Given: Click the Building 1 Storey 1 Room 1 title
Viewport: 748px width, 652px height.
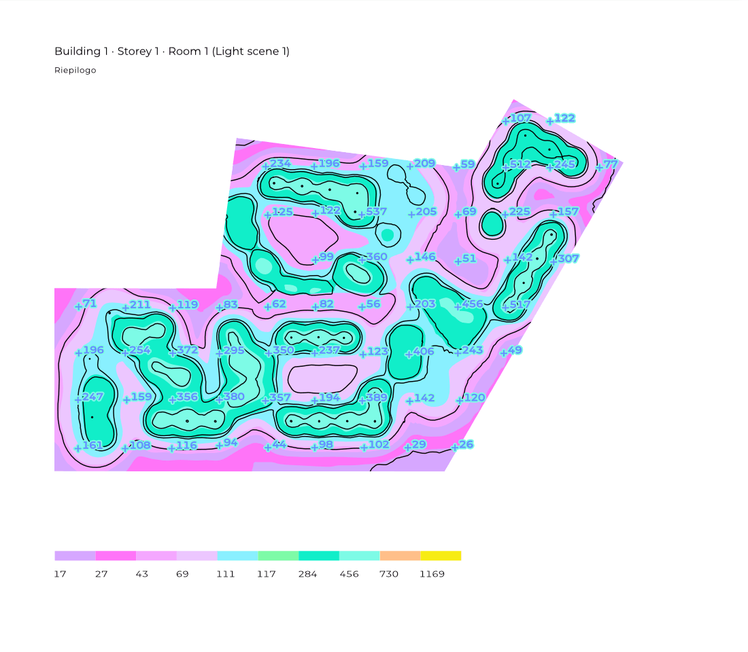Looking at the screenshot, I should [x=172, y=52].
